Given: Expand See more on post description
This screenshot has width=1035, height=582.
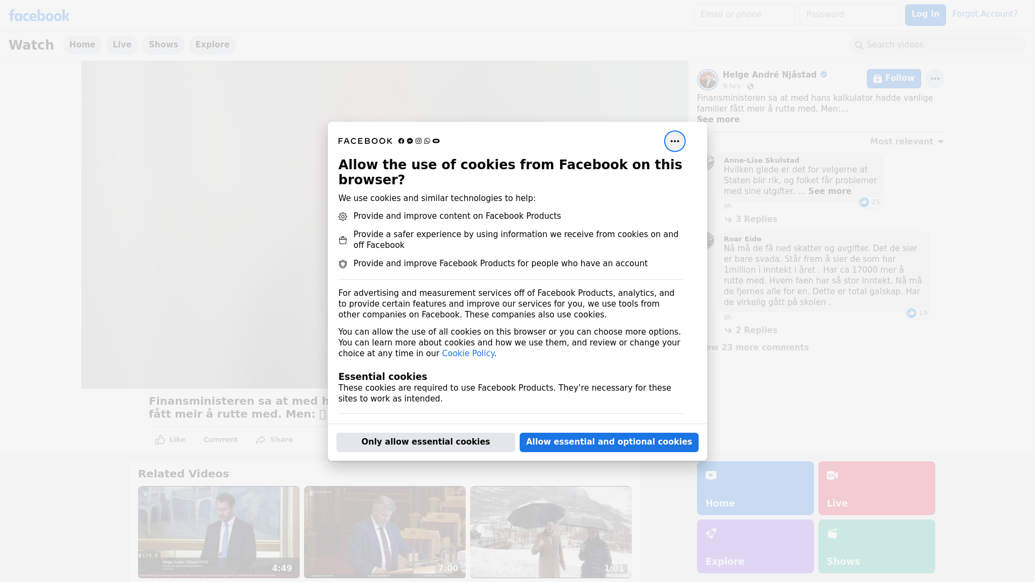Looking at the screenshot, I should click(718, 120).
